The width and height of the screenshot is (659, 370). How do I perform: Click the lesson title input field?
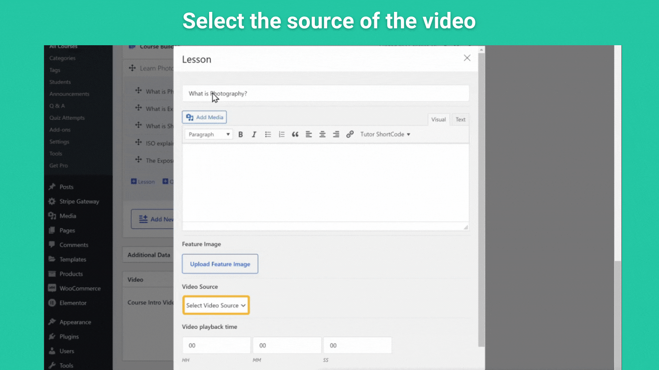pyautogui.click(x=325, y=94)
